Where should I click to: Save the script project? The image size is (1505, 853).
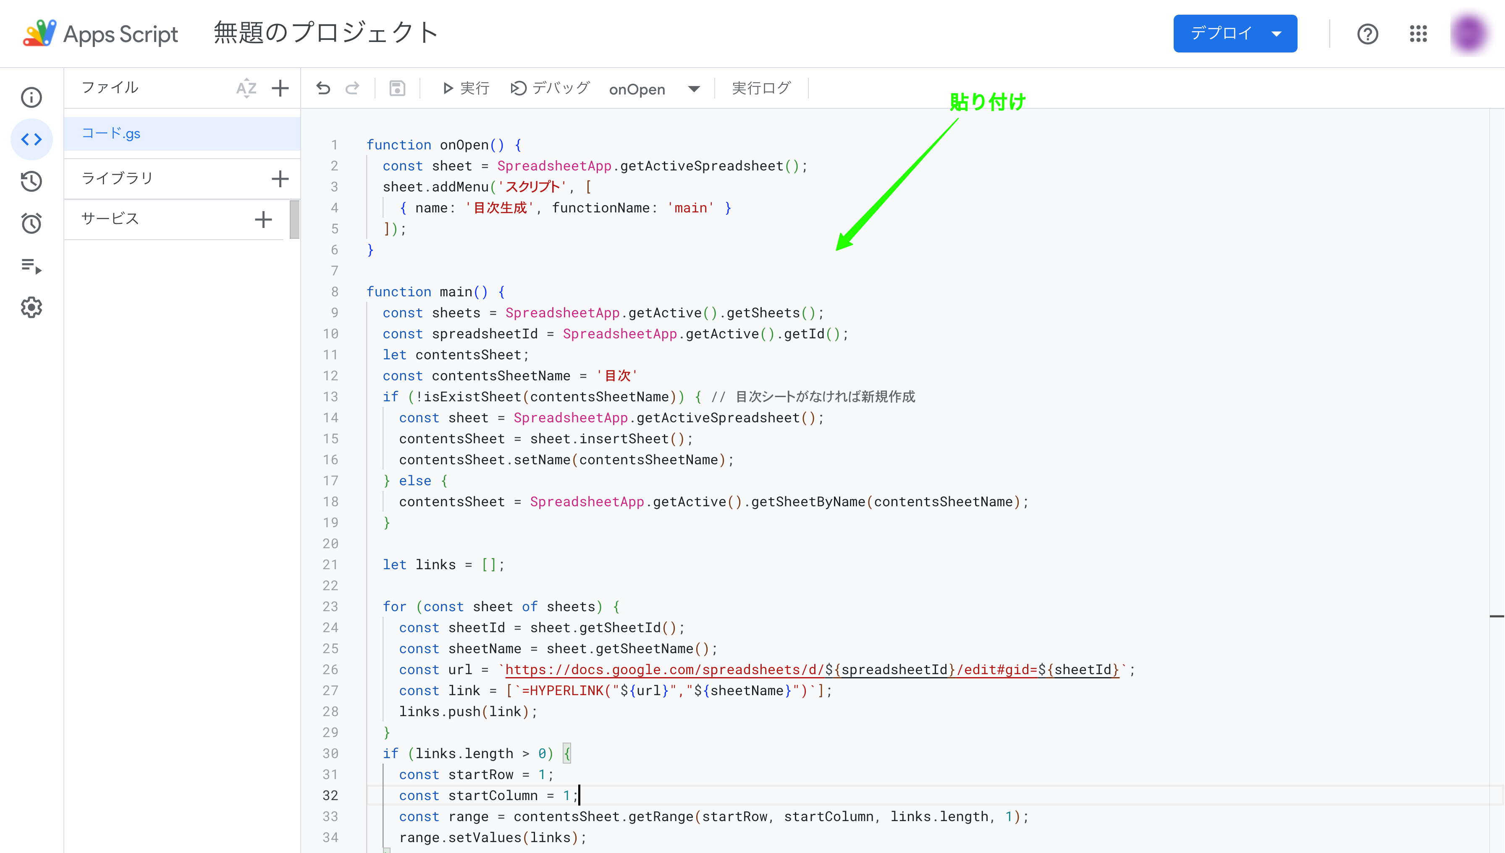pyautogui.click(x=398, y=88)
